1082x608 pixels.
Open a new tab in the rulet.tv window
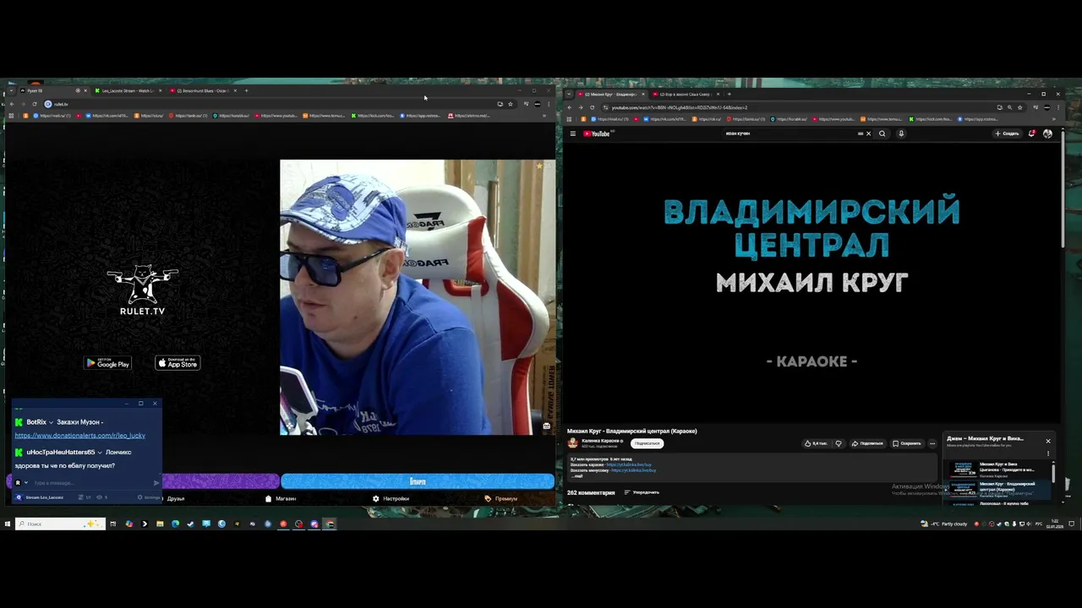coord(246,90)
